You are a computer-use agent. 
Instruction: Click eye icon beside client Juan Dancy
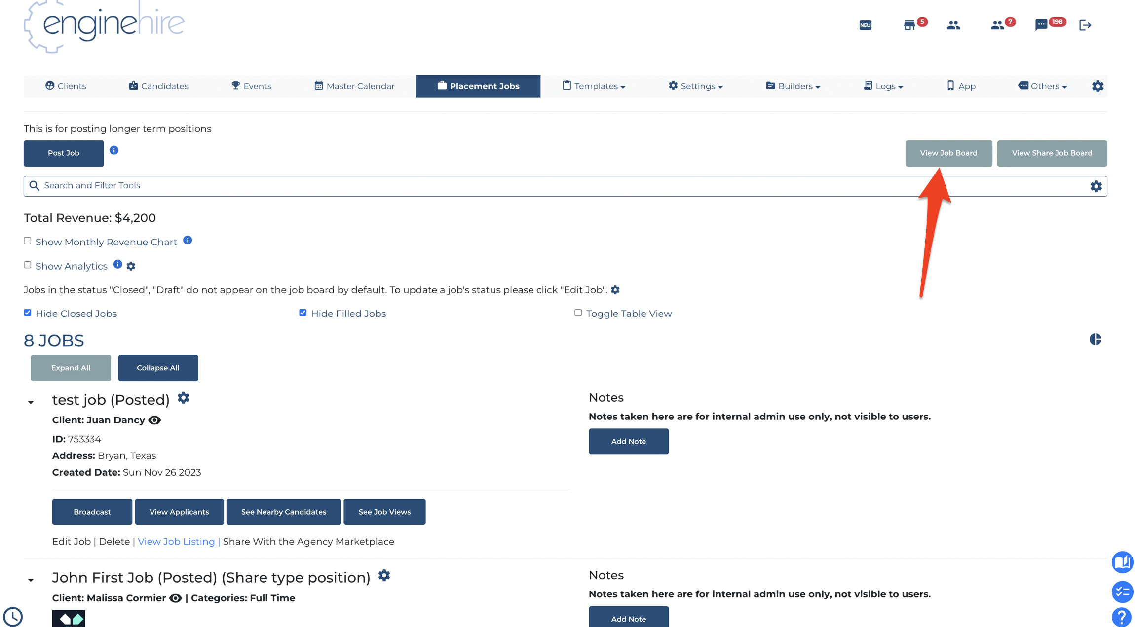tap(154, 420)
